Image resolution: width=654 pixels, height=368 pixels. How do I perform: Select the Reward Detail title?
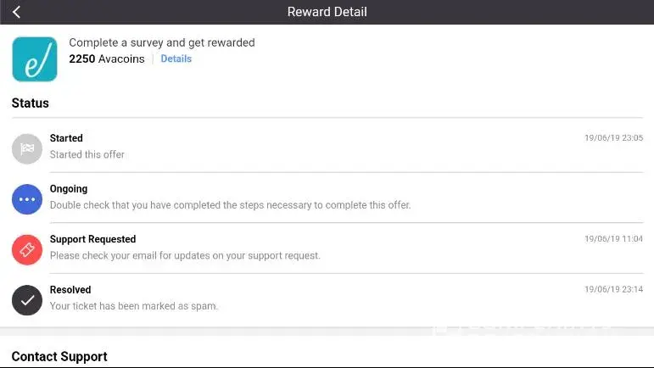327,12
